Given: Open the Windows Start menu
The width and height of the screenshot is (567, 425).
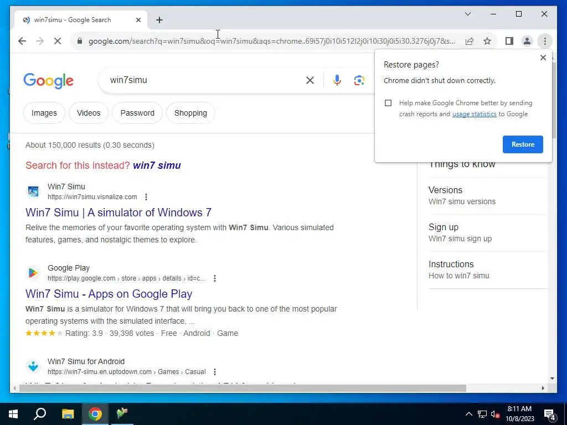Looking at the screenshot, I should pos(13,414).
